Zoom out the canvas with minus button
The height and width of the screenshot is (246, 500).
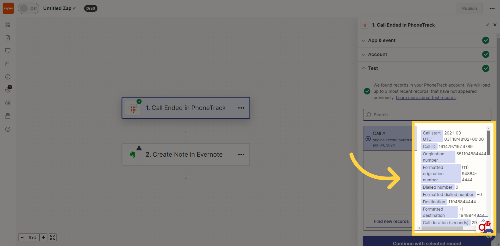[22, 237]
